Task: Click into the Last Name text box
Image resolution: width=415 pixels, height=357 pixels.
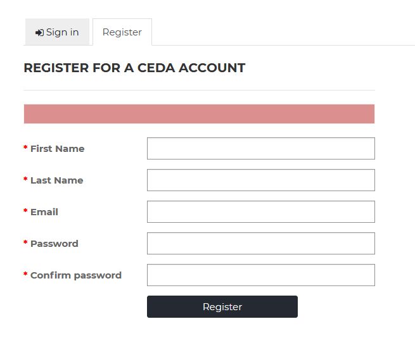Action: [x=260, y=180]
